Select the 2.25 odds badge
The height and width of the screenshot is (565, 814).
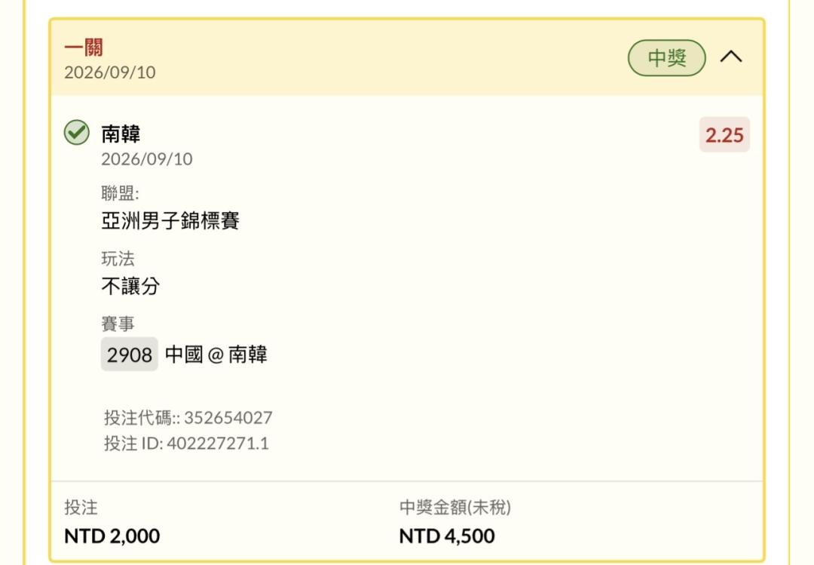[x=724, y=135]
